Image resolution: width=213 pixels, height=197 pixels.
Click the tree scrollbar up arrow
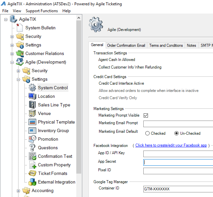coord(79,18)
